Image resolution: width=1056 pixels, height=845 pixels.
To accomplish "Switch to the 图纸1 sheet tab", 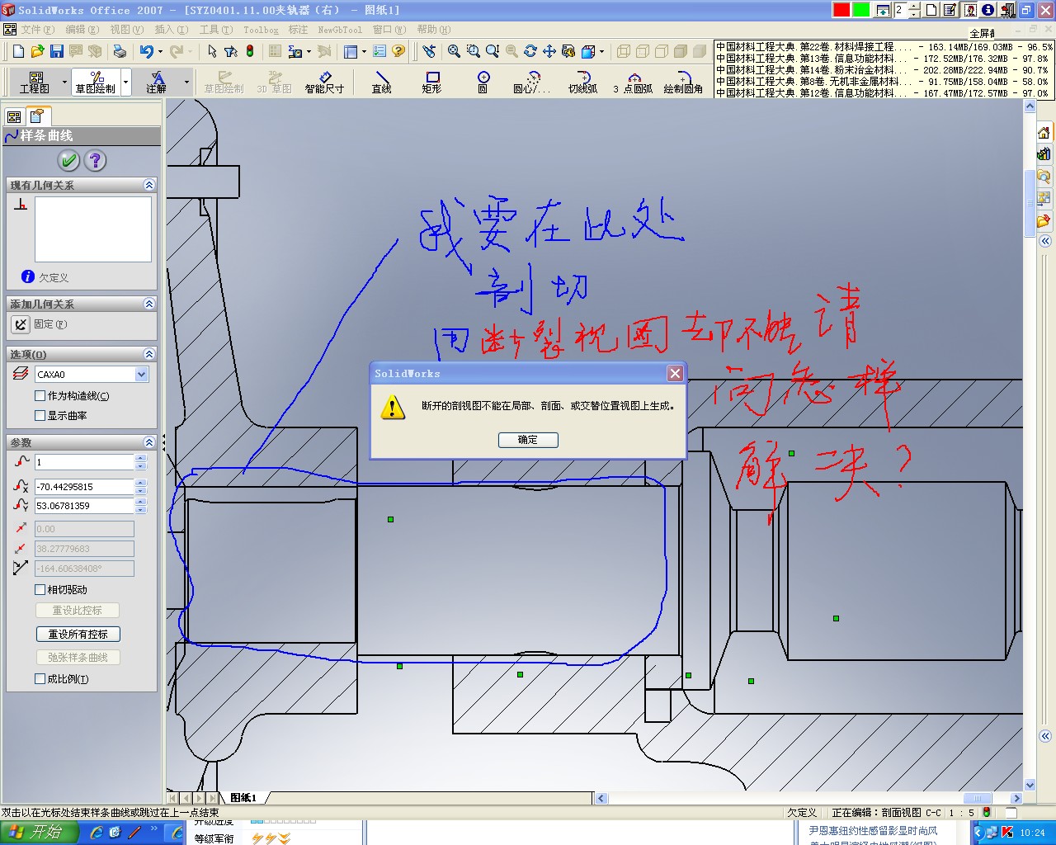I will 244,798.
